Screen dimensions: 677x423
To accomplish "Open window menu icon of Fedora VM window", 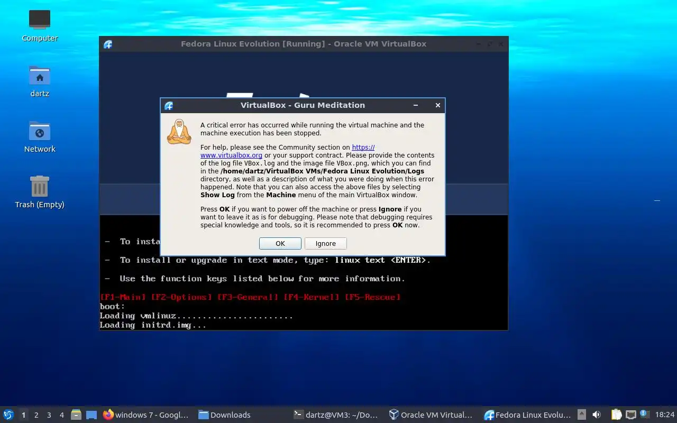I will click(108, 44).
